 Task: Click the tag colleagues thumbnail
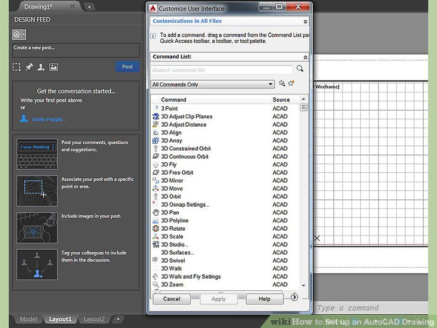(37, 264)
